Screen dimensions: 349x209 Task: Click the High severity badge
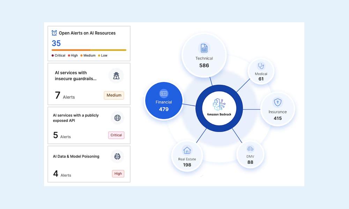click(118, 174)
